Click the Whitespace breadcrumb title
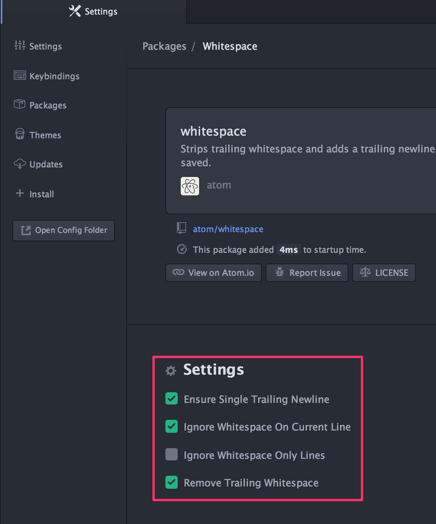The height and width of the screenshot is (524, 436). pos(230,46)
